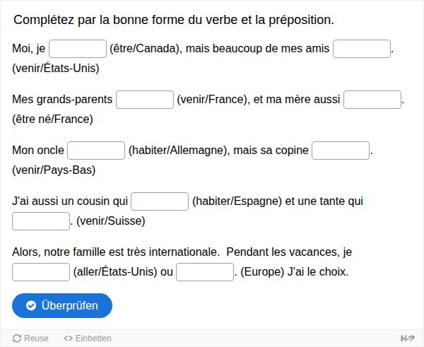424x347 pixels.
Task: Select the blank after 'beaucoup de mes amis'
Action: pyautogui.click(x=362, y=49)
